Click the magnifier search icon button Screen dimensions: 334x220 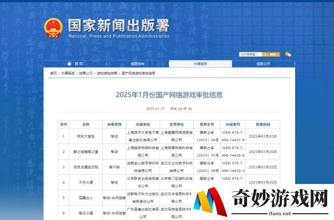click(265, 54)
